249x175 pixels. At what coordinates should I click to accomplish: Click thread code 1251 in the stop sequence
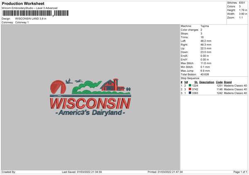pyautogui.click(x=220, y=85)
